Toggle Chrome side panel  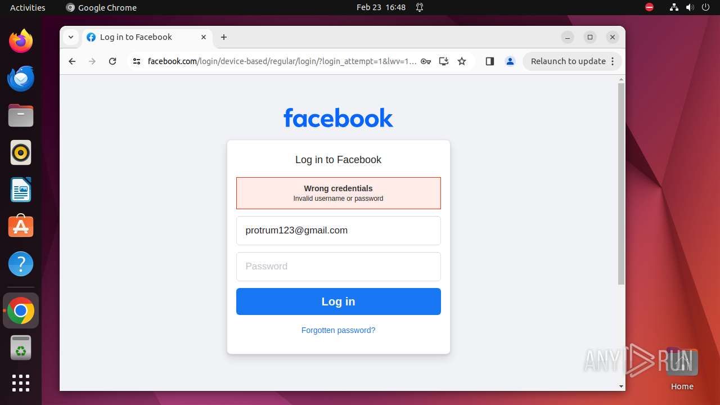[489, 61]
